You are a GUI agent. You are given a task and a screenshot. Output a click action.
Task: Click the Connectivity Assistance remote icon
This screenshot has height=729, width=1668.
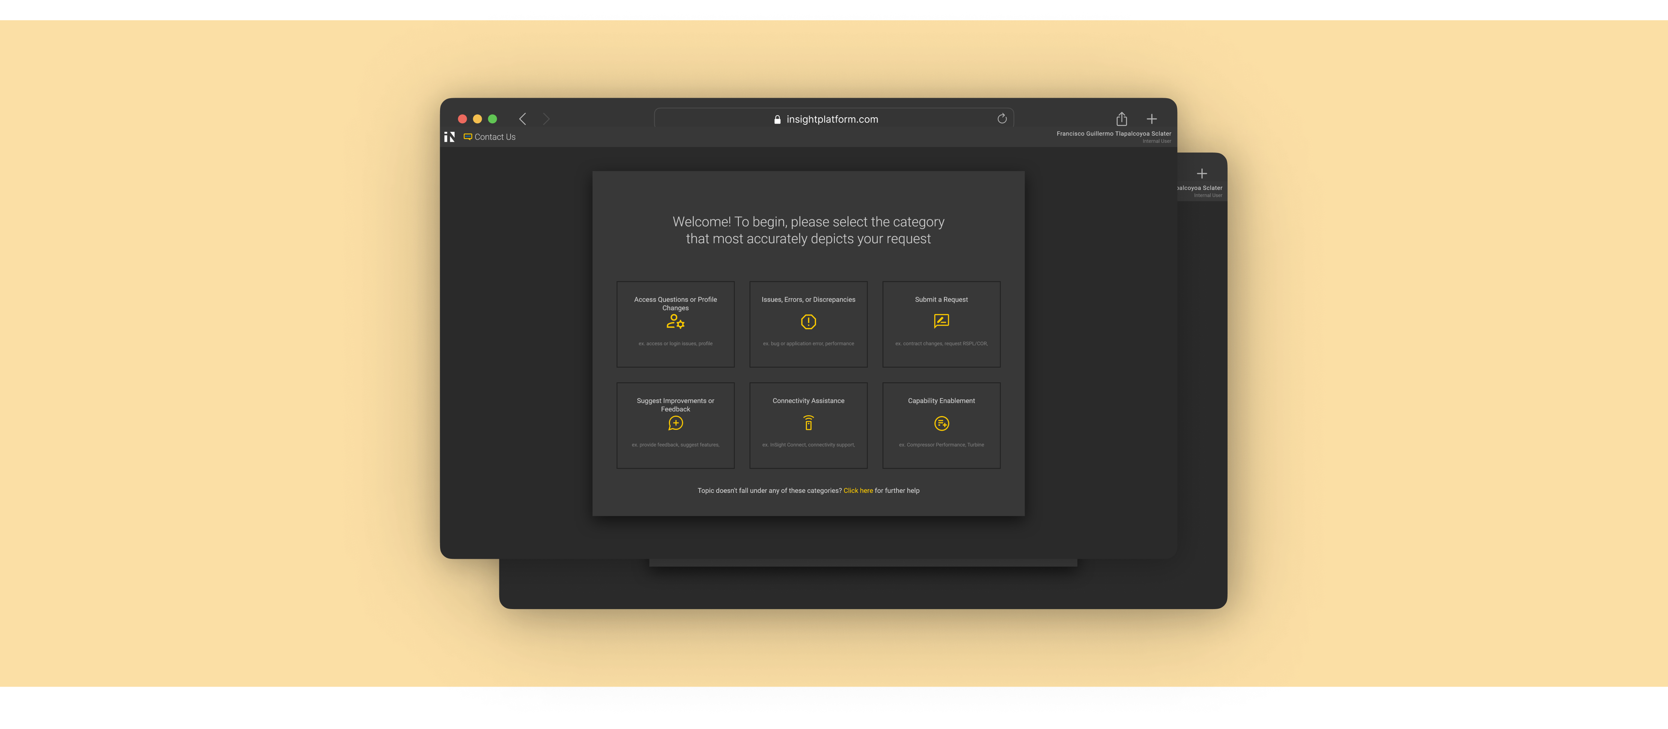click(808, 423)
